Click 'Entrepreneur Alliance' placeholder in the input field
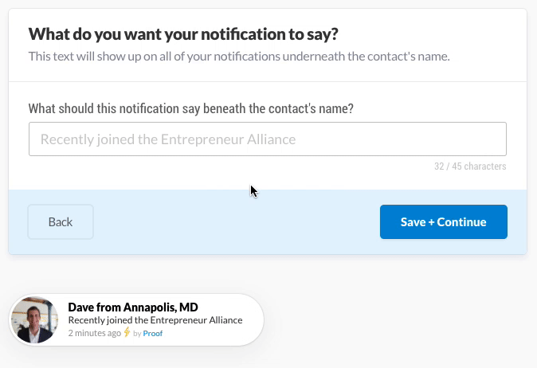The image size is (537, 368). click(x=228, y=139)
